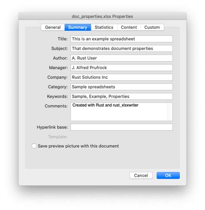Image resolution: width=205 pixels, height=210 pixels.
Task: Click the OK button
Action: (168, 175)
